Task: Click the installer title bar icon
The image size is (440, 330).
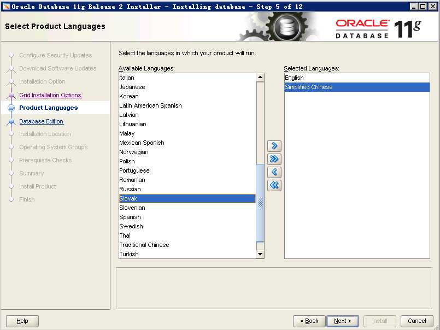Action: [x=6, y=7]
